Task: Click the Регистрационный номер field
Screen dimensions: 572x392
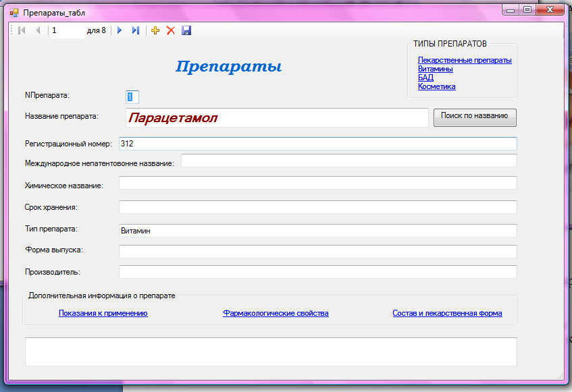Action: (317, 144)
